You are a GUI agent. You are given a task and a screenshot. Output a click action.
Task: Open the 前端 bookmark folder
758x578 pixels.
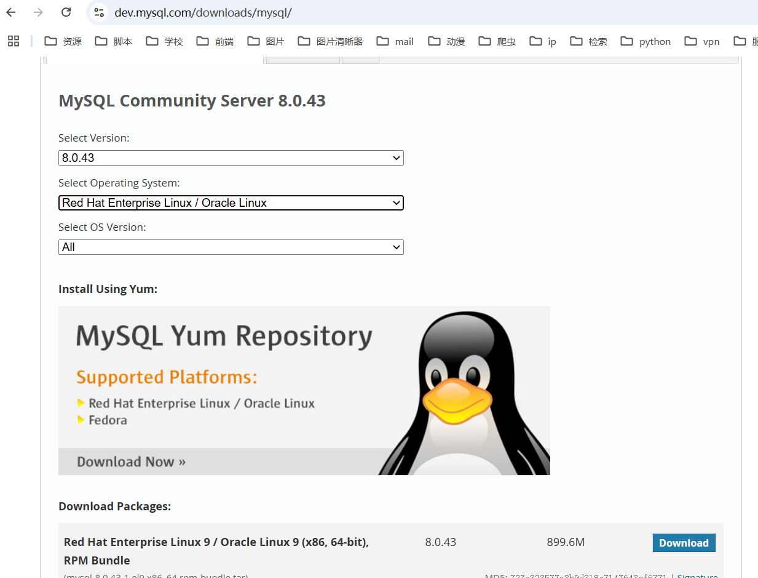tap(215, 41)
